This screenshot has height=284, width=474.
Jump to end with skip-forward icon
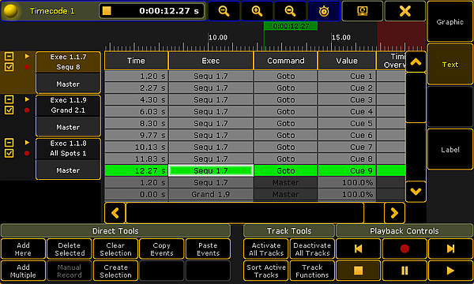pos(450,248)
